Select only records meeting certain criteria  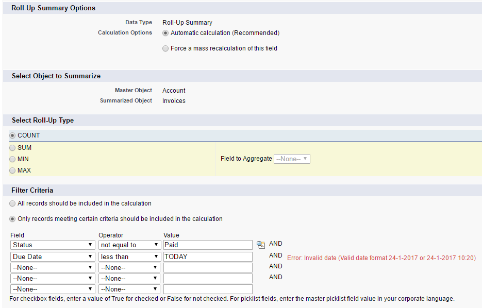click(13, 219)
